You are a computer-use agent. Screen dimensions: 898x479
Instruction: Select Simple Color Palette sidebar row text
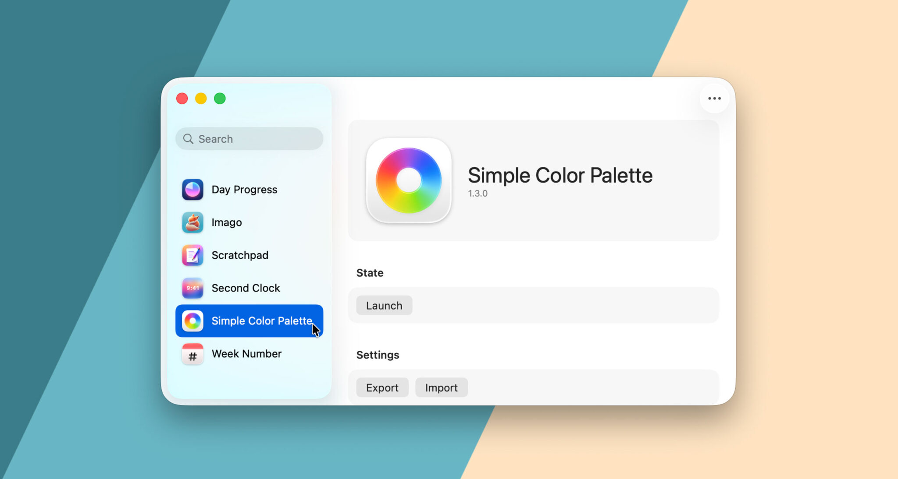[262, 321]
